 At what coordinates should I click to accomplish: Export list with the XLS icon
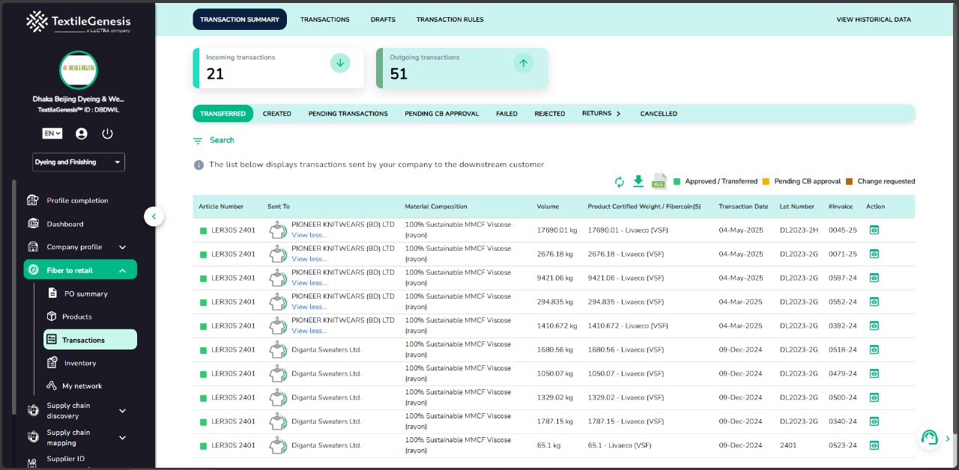[659, 181]
